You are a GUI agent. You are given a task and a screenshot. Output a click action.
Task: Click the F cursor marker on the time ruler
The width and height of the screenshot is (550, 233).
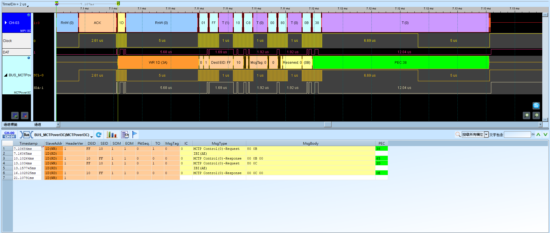point(118,3)
